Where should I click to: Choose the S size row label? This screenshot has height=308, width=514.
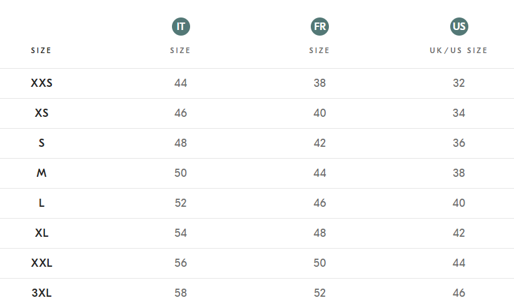pos(41,143)
